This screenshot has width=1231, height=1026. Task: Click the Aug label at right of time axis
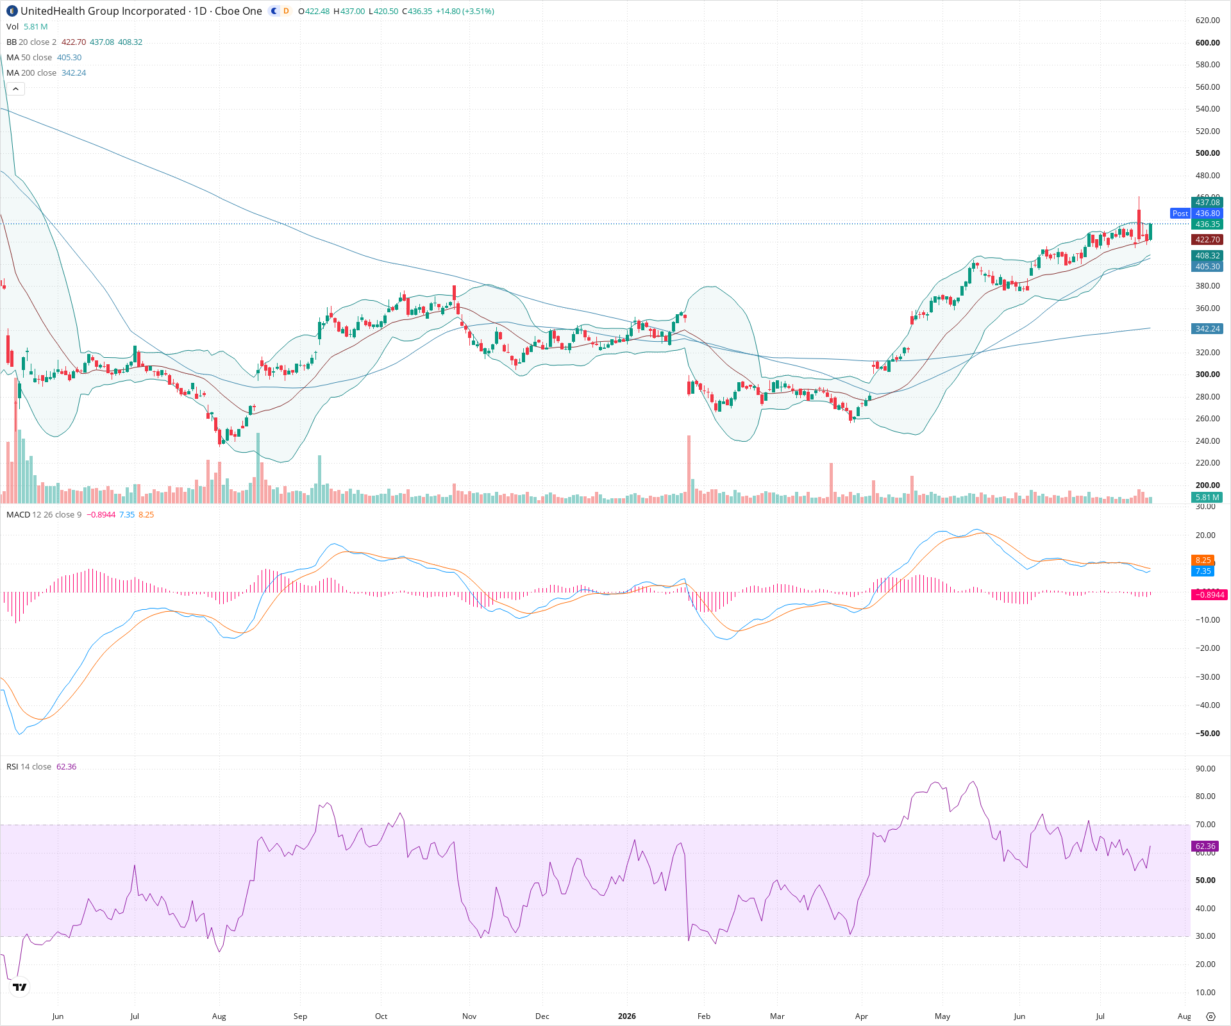tap(1184, 1016)
